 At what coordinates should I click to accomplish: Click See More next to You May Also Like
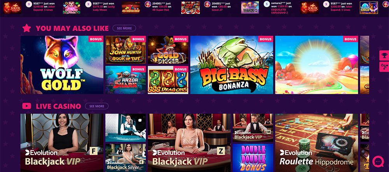click(124, 28)
